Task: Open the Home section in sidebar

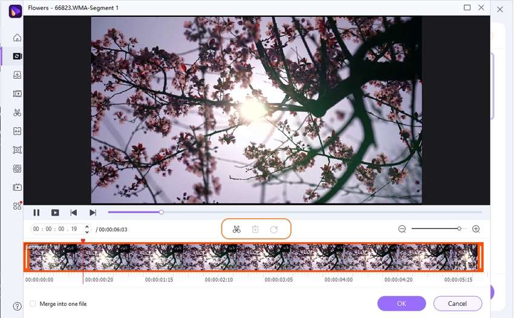Action: (18, 38)
